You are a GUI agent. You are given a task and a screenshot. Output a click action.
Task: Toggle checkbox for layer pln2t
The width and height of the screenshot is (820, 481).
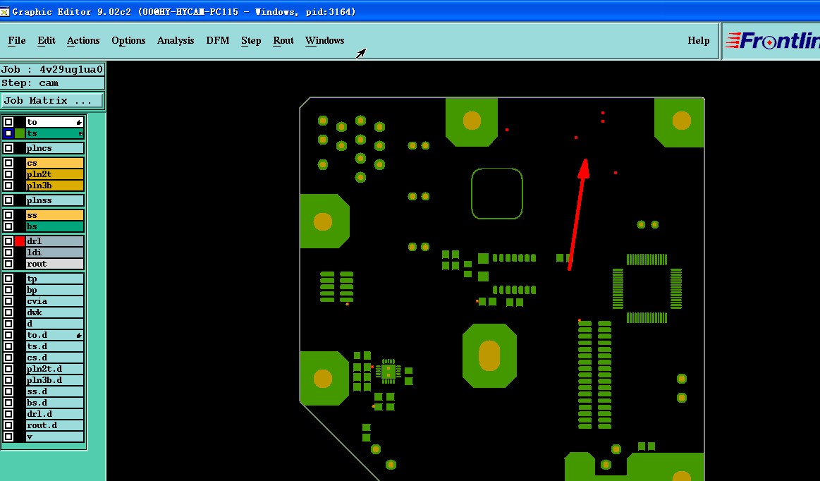(x=8, y=174)
